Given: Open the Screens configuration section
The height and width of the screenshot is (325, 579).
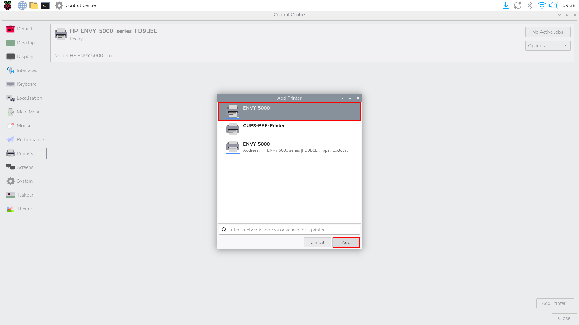Looking at the screenshot, I should (x=25, y=167).
